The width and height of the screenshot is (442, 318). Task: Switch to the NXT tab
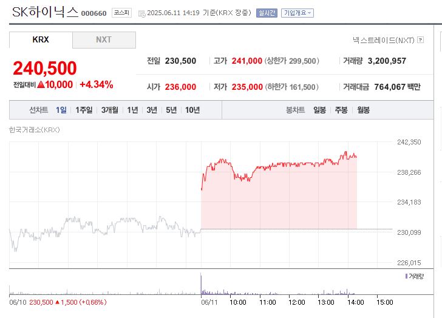pyautogui.click(x=104, y=40)
